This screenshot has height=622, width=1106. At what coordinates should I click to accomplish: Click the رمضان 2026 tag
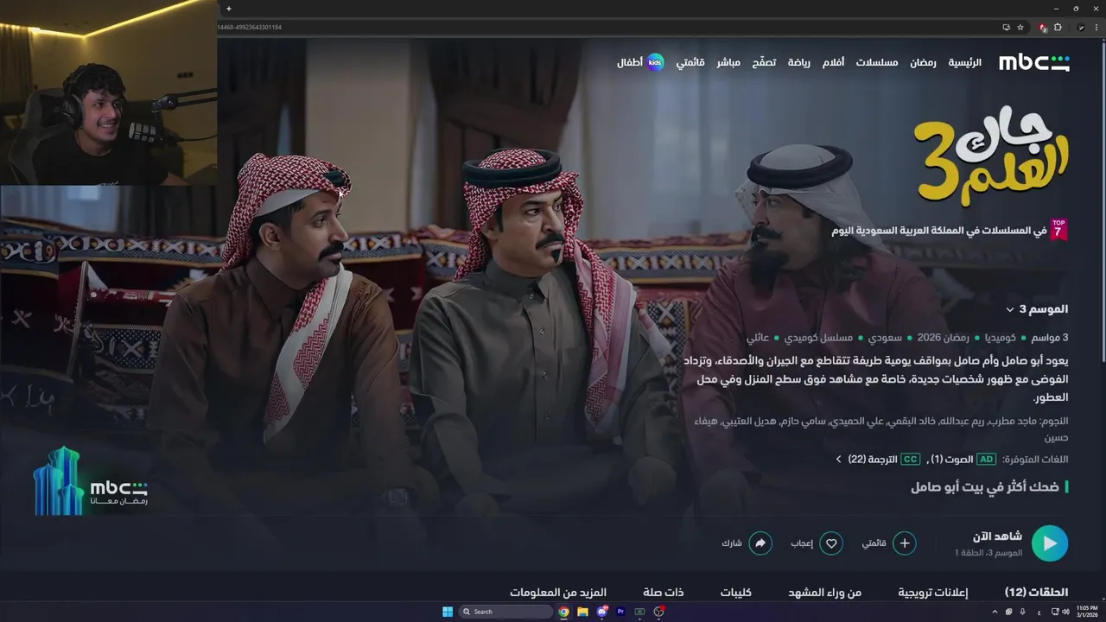942,338
